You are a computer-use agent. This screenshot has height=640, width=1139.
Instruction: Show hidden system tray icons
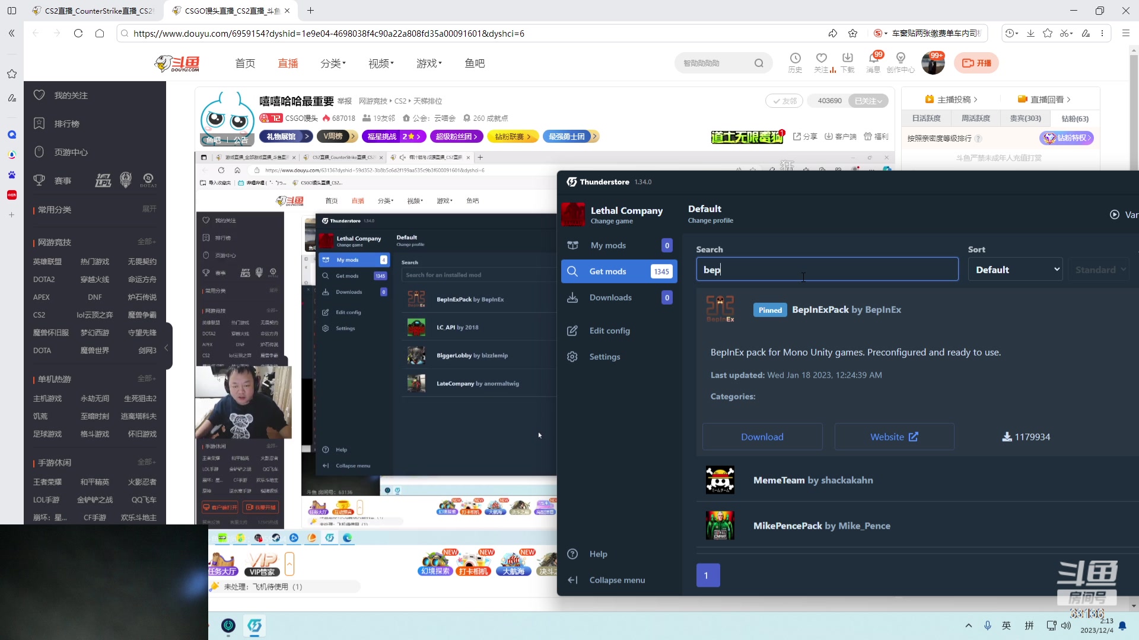(x=969, y=625)
